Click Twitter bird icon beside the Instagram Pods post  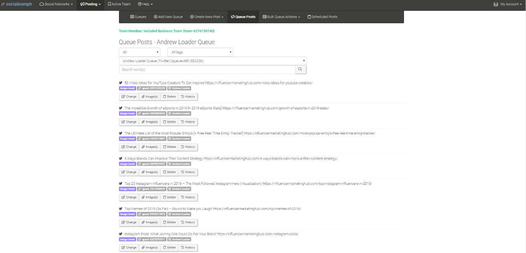[121, 234]
